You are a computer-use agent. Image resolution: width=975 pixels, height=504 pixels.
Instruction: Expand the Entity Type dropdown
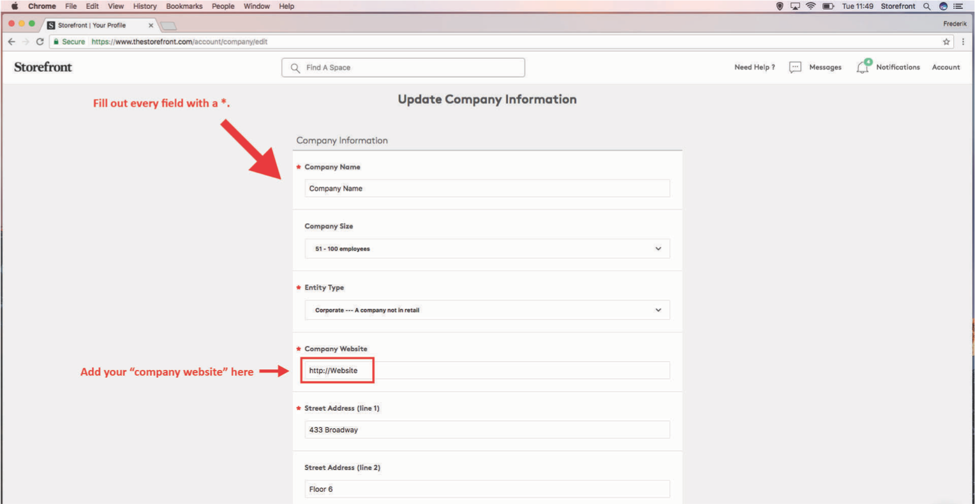(x=487, y=310)
